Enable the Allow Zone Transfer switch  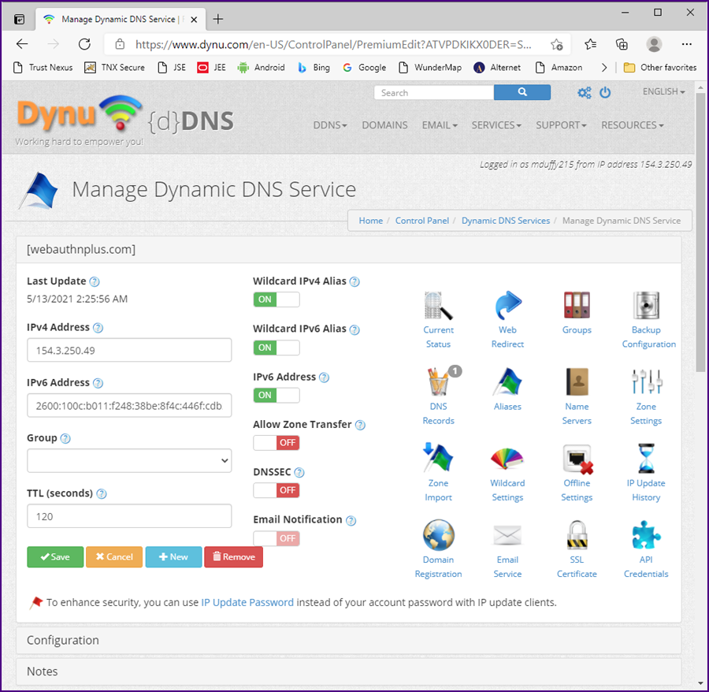pyautogui.click(x=276, y=442)
